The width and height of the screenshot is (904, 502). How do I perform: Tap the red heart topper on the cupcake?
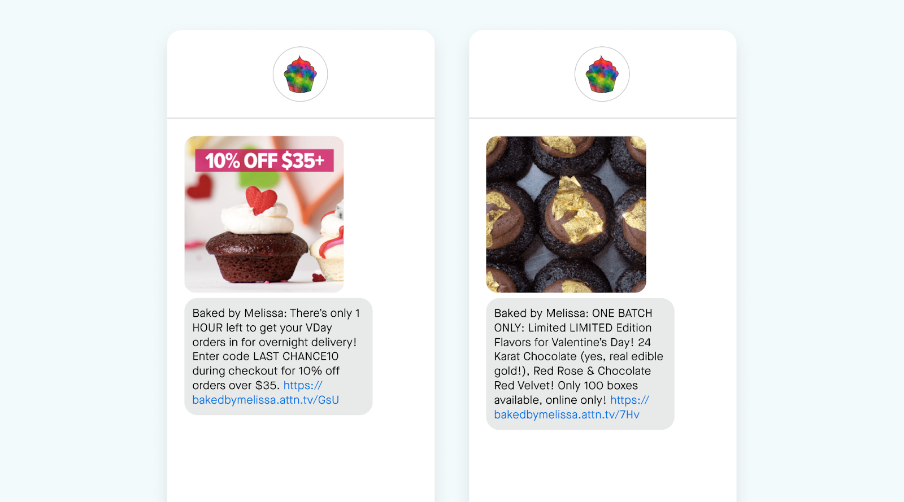(x=261, y=200)
